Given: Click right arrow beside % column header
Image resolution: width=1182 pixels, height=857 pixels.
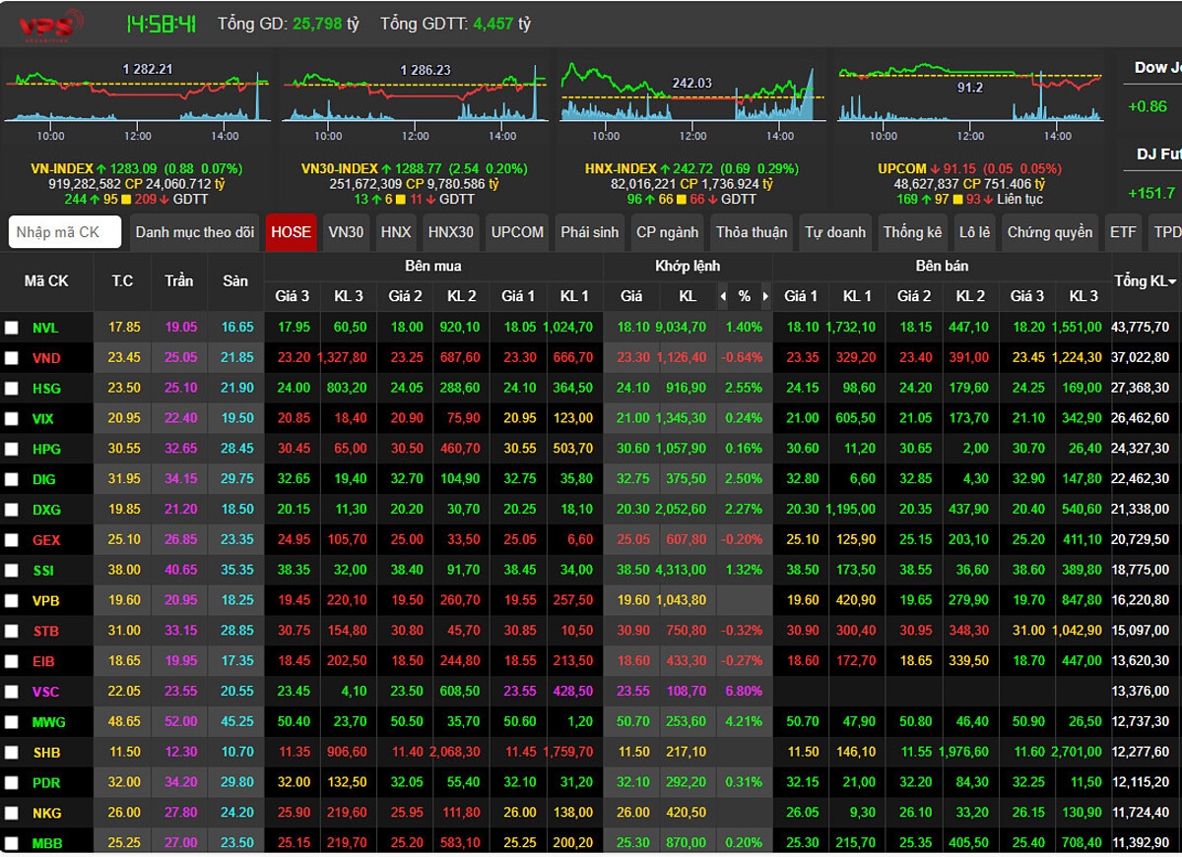Looking at the screenshot, I should pyautogui.click(x=763, y=296).
